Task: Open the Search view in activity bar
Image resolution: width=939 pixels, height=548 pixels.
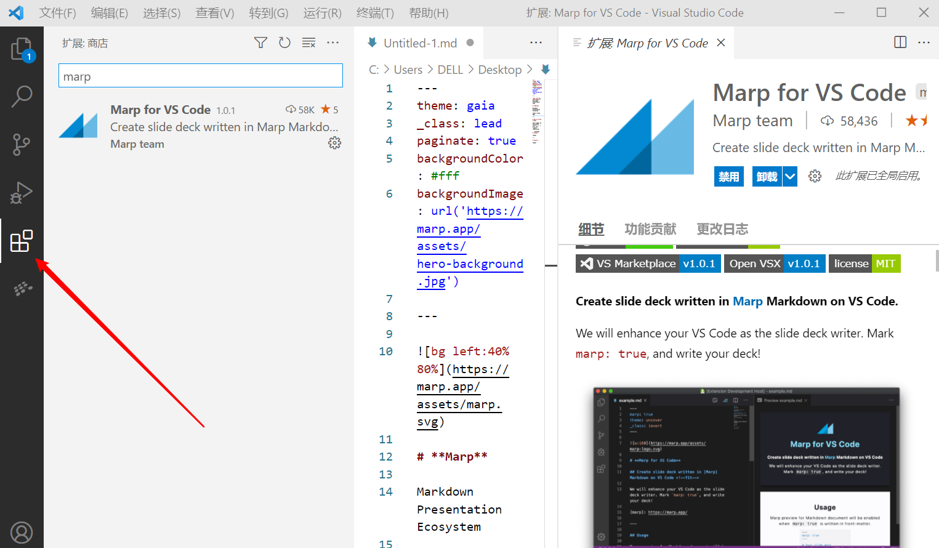Action: click(22, 97)
